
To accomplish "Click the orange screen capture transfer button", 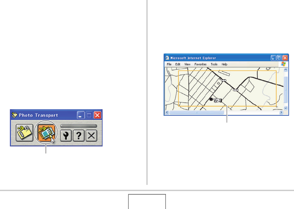I will point(46,133).
